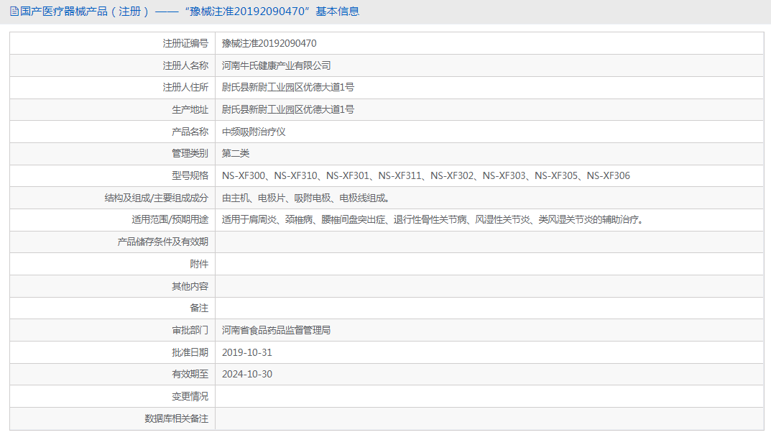Select registration number 豫械注准20192090470 value
771x435 pixels.
coord(269,43)
